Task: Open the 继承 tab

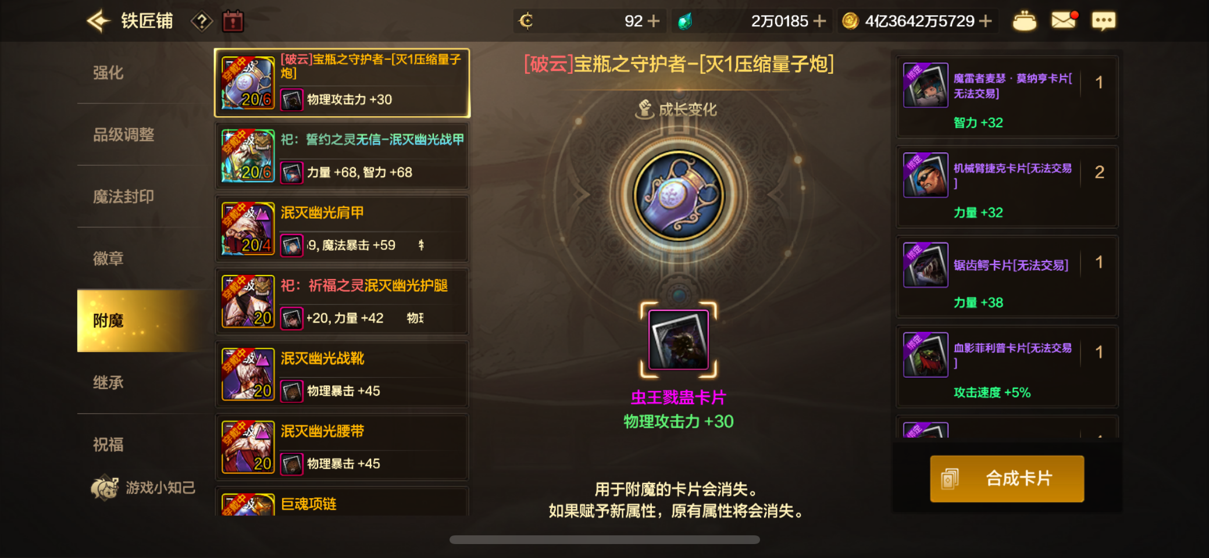Action: pos(108,382)
